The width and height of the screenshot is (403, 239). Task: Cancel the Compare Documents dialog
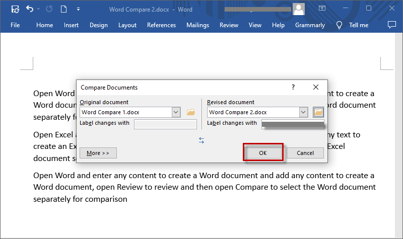[x=305, y=153]
